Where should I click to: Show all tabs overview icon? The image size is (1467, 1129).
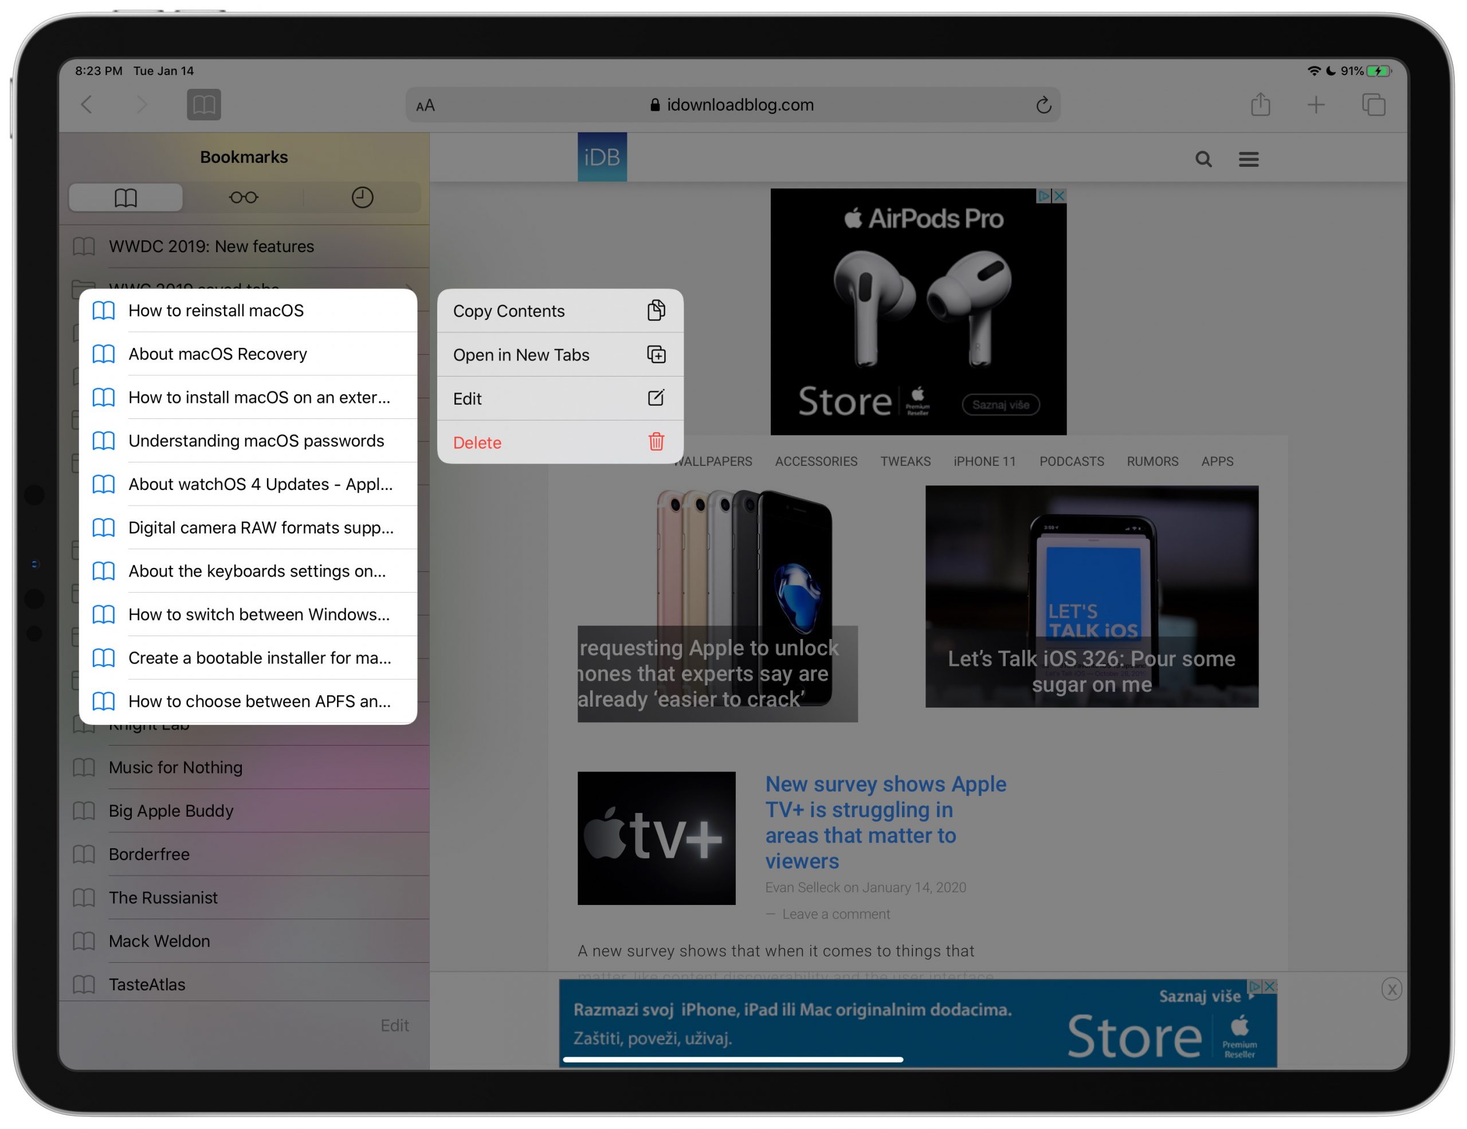coord(1373,104)
